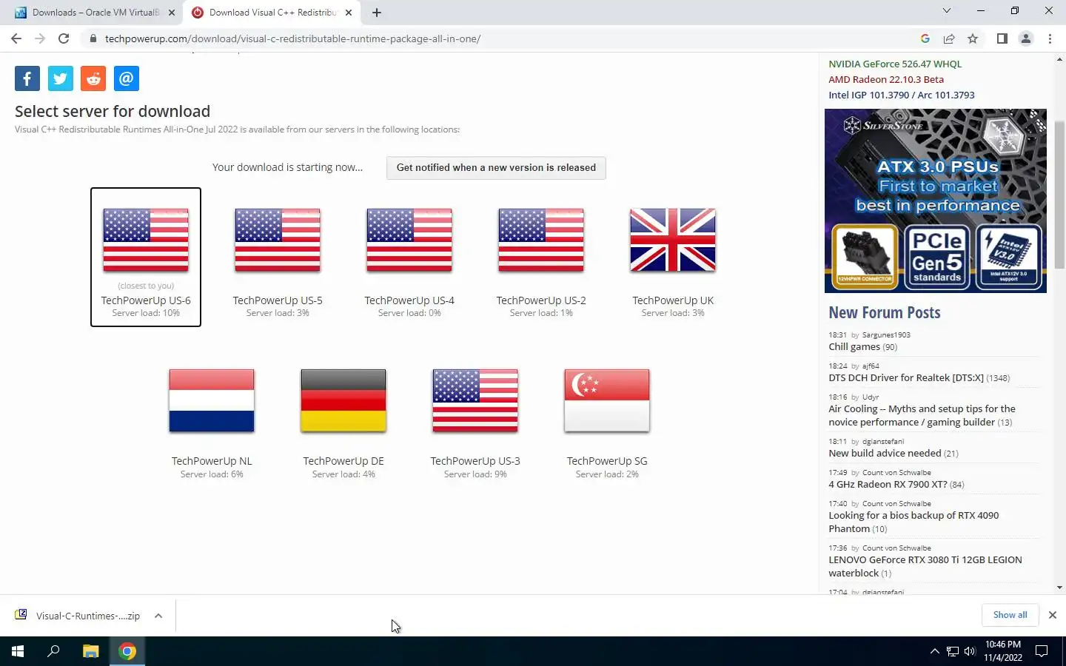
Task: Click the Google icon in address bar
Action: pyautogui.click(x=925, y=38)
